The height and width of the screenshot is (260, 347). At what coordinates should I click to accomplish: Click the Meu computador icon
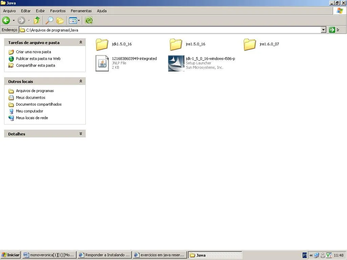pyautogui.click(x=11, y=111)
